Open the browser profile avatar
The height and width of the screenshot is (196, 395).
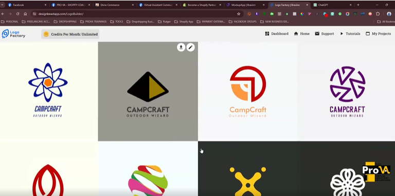[x=389, y=14]
